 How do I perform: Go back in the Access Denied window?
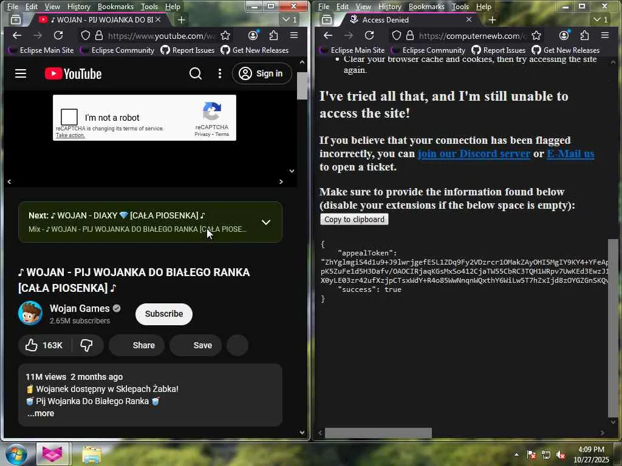tap(328, 36)
